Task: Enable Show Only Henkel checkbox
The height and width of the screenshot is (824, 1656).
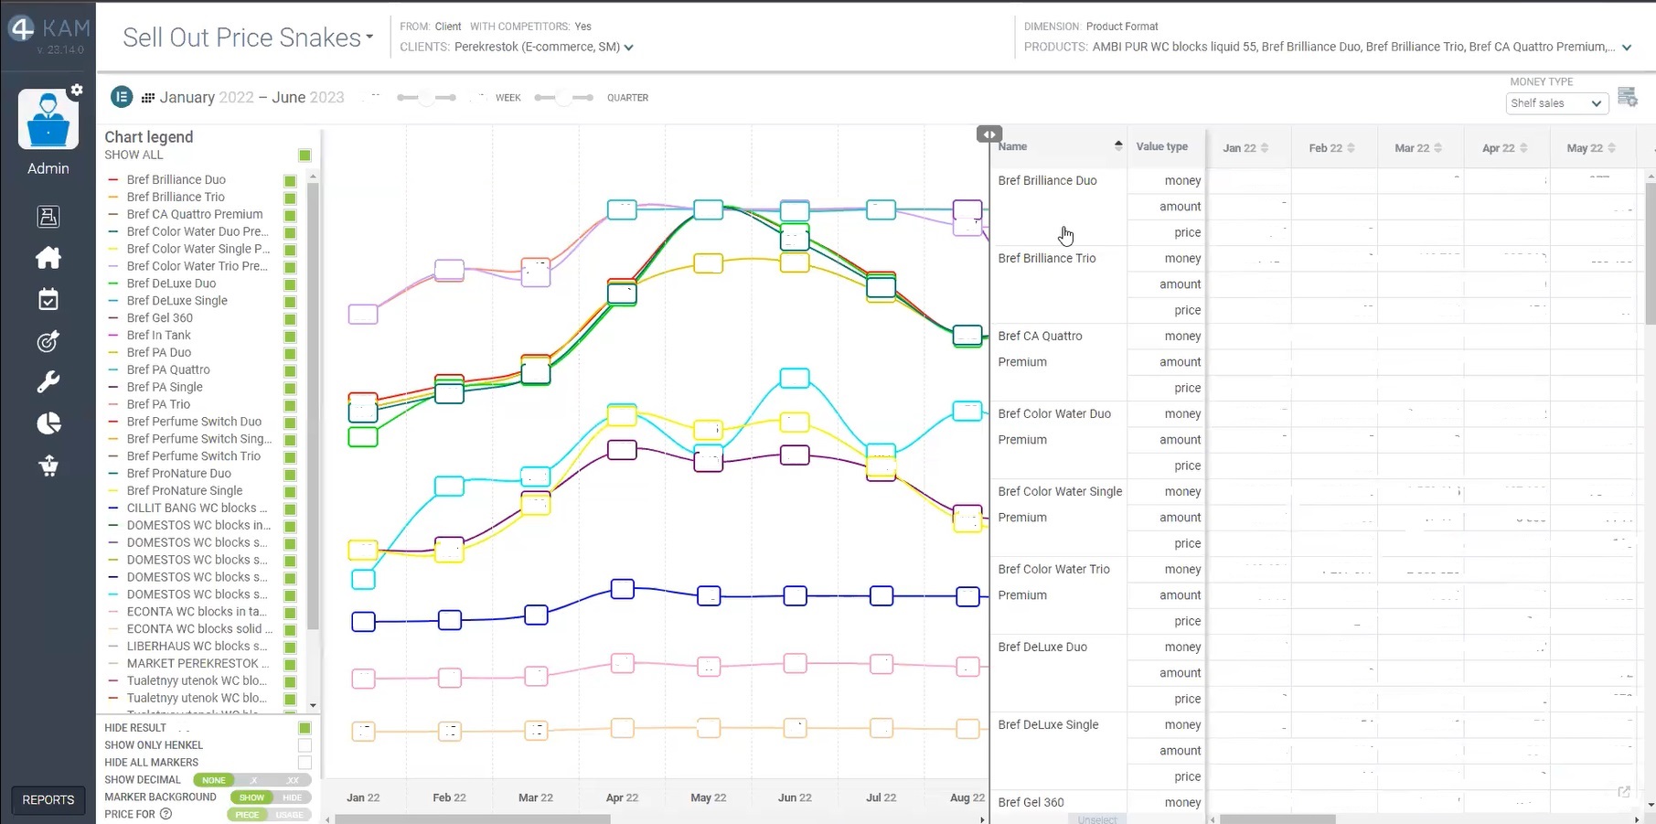Action: 304,745
